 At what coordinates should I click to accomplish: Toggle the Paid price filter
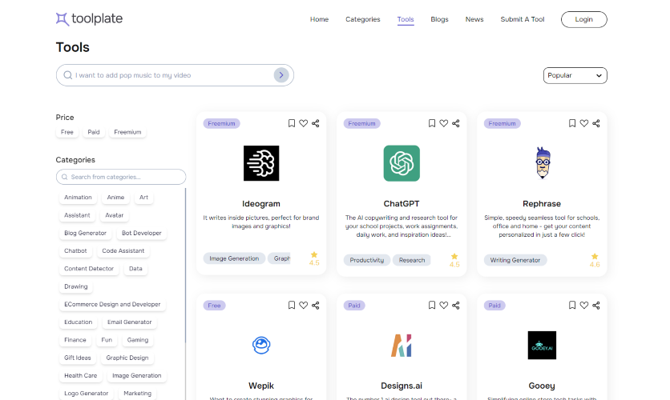[x=94, y=132]
